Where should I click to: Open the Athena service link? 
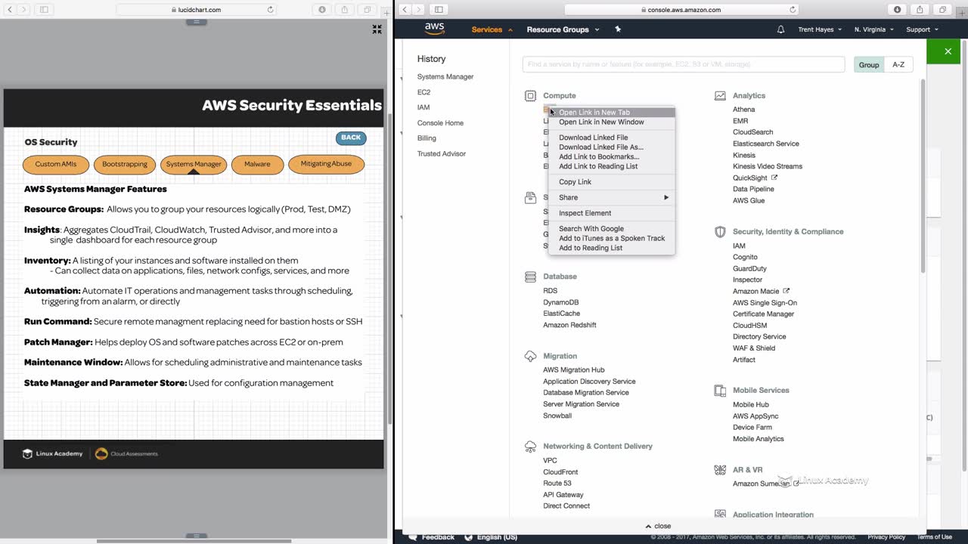tap(744, 110)
